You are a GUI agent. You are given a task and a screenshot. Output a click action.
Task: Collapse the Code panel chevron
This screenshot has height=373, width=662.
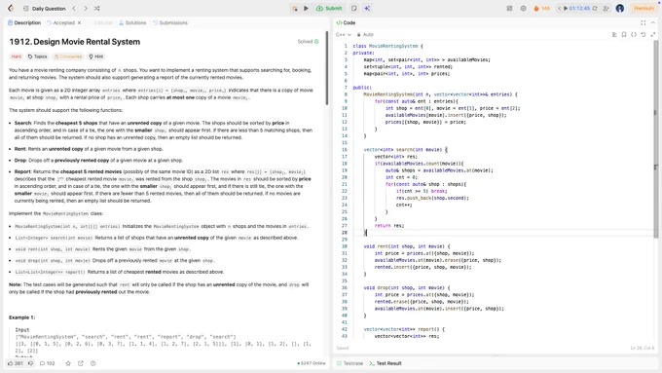652,22
